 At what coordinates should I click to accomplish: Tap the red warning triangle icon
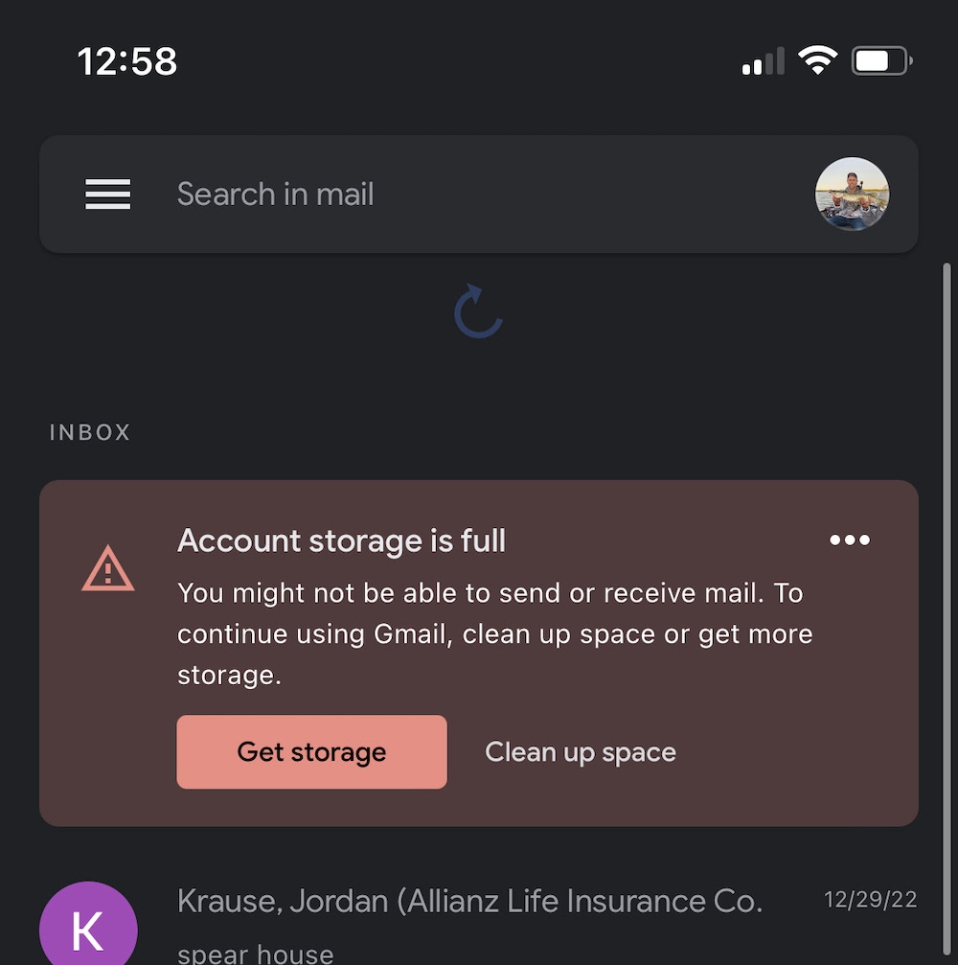(107, 568)
